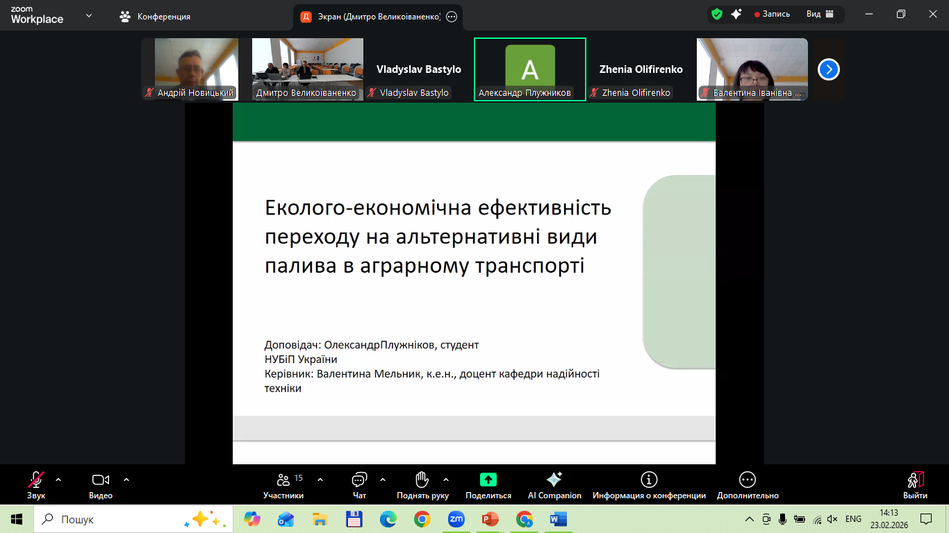Open conference information icon
This screenshot has height=533, width=949.
649,484
